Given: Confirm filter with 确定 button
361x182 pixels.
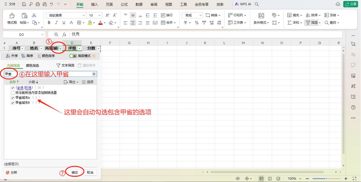Looking at the screenshot, I should [75, 173].
